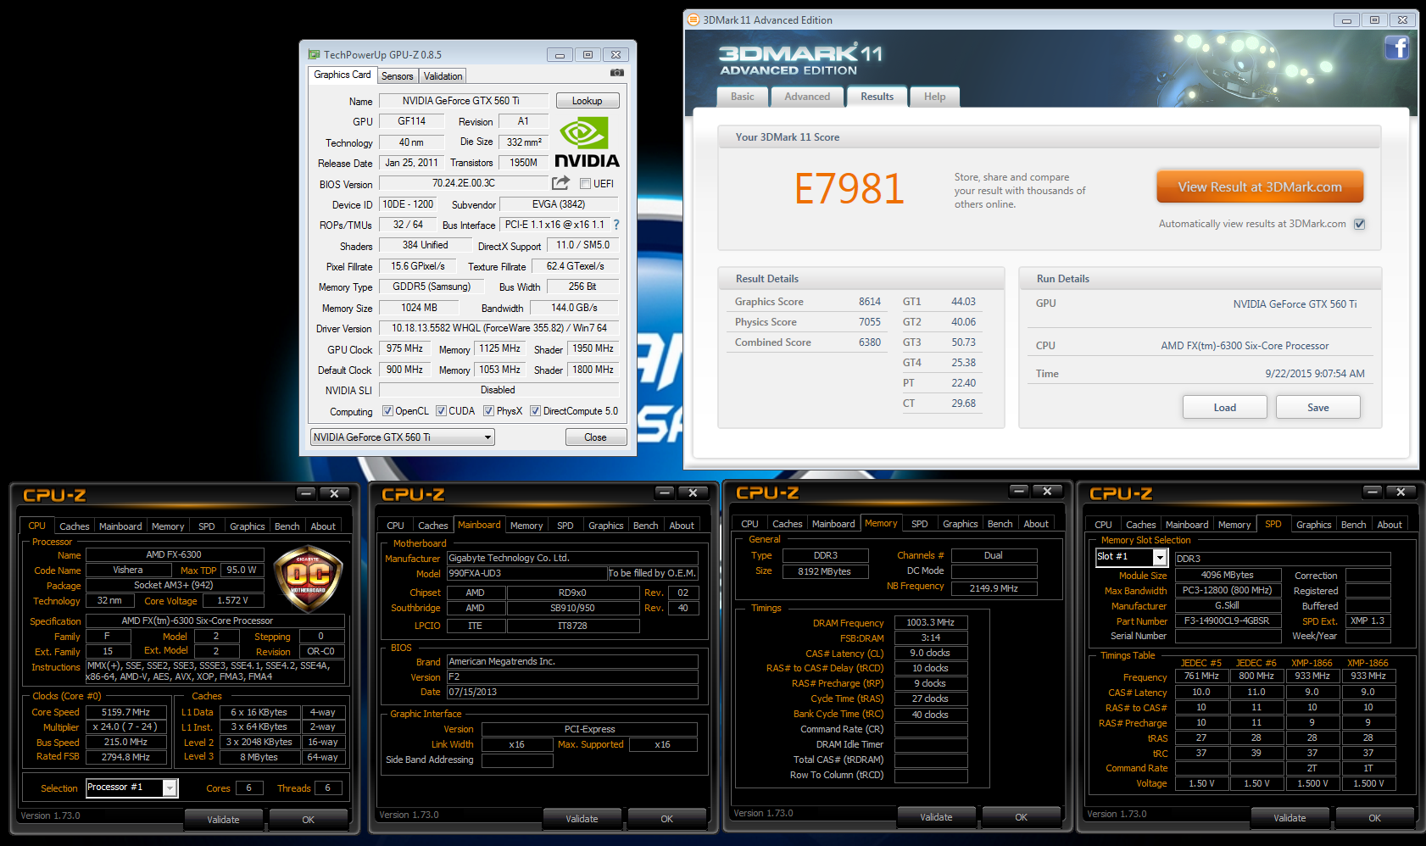Screen dimensions: 1426x846
Task: Click the Load button in Run Details
Action: [x=1225, y=408]
